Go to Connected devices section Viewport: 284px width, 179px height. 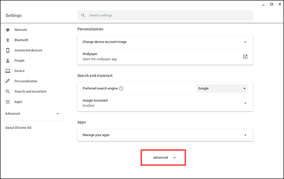[x=28, y=50]
